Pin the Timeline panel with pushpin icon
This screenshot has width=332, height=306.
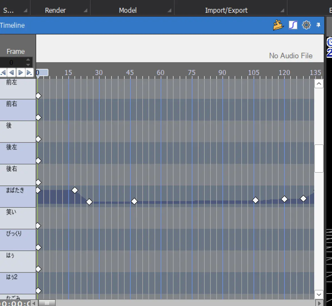click(318, 25)
